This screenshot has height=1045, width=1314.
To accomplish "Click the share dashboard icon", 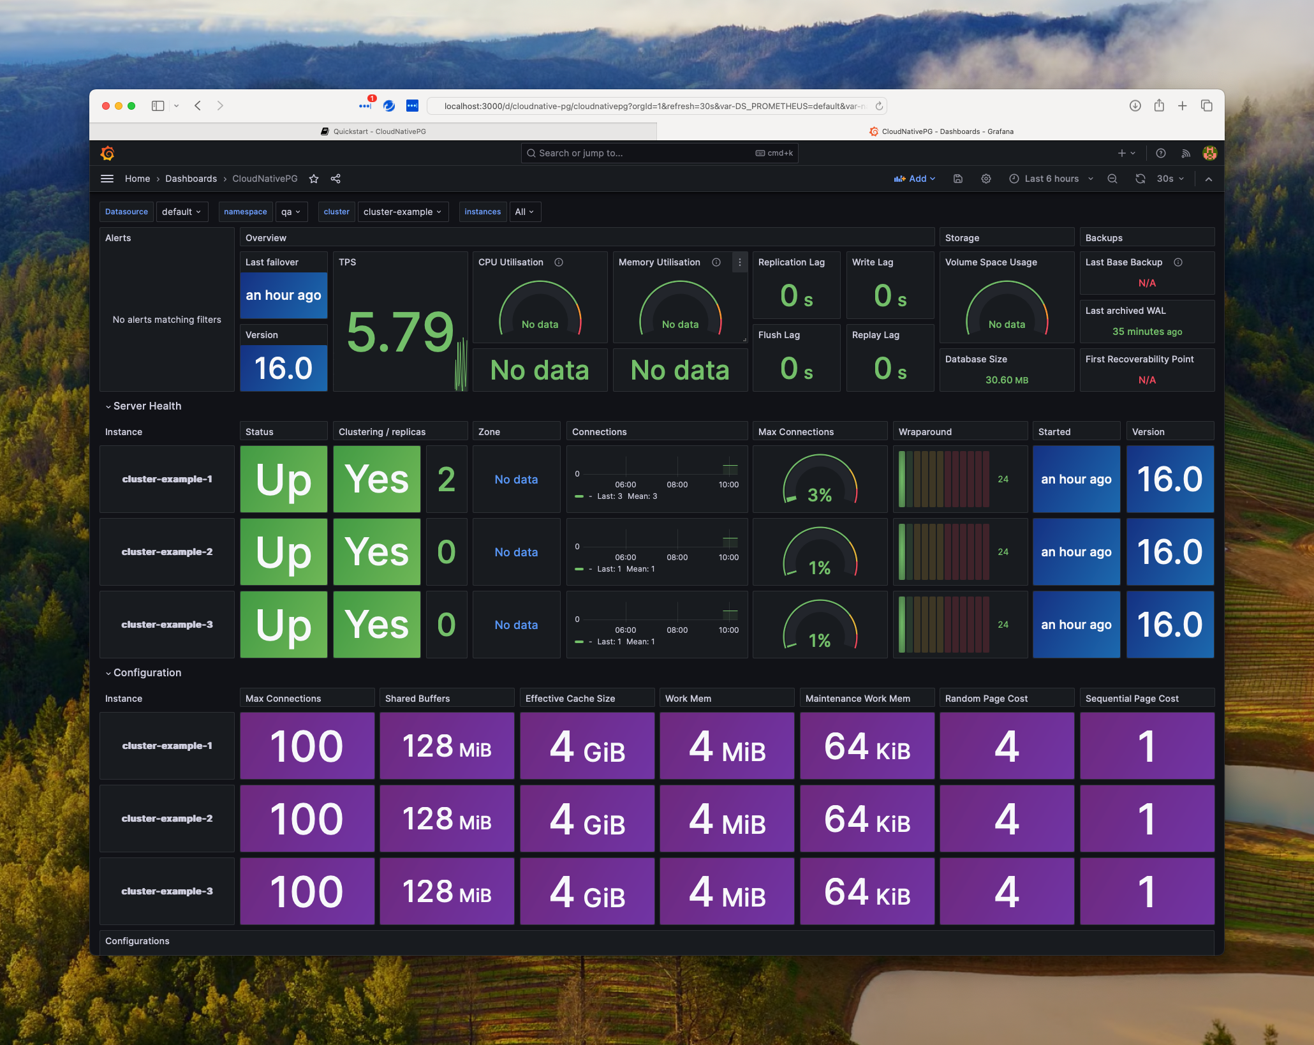I will (x=336, y=179).
